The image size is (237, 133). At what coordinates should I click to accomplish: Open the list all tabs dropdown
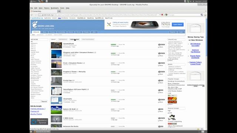(x=206, y=11)
